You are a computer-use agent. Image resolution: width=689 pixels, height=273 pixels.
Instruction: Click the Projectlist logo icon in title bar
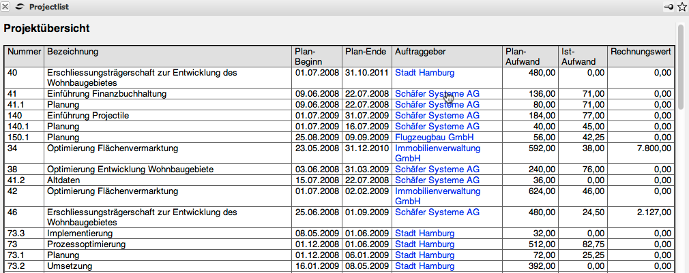pos(19,6)
